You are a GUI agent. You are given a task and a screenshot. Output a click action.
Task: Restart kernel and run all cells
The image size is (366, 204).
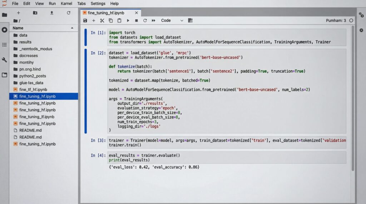[x=153, y=20]
